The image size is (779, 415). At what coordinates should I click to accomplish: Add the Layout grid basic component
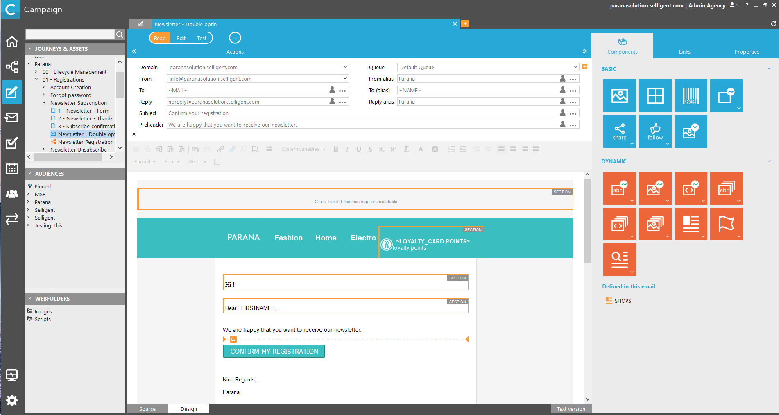pos(655,96)
